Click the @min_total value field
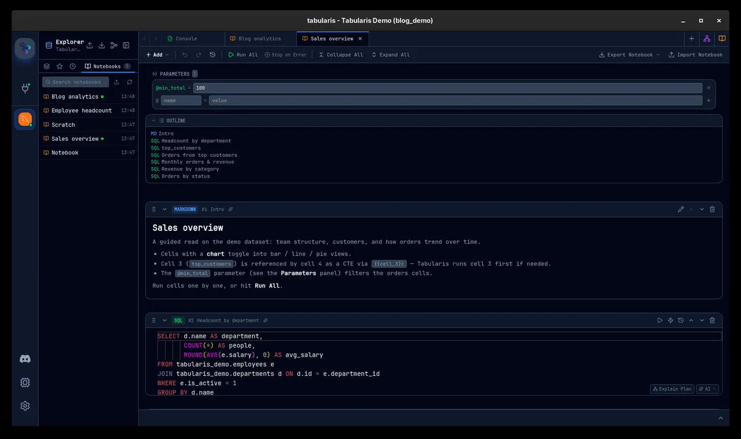The image size is (741, 439). click(x=447, y=88)
